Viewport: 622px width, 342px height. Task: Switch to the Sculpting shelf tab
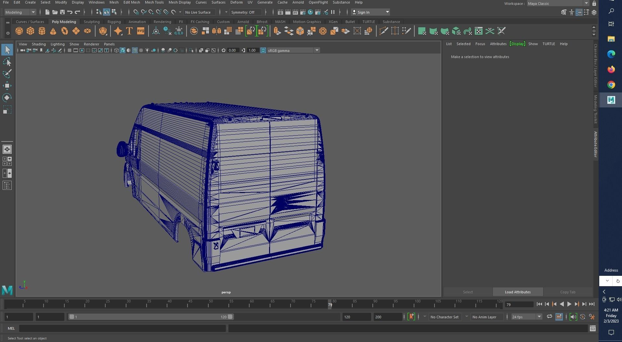click(x=91, y=21)
